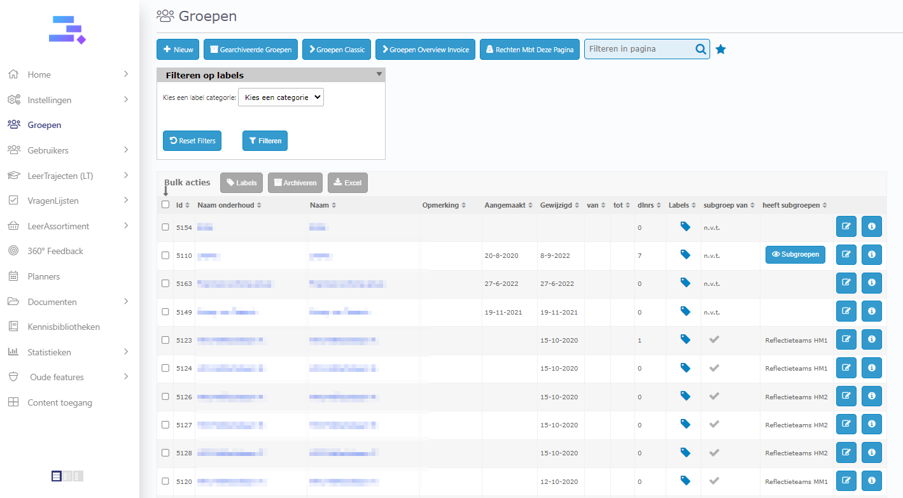Click the star favorite icon
This screenshot has height=498, width=903.
coord(720,49)
